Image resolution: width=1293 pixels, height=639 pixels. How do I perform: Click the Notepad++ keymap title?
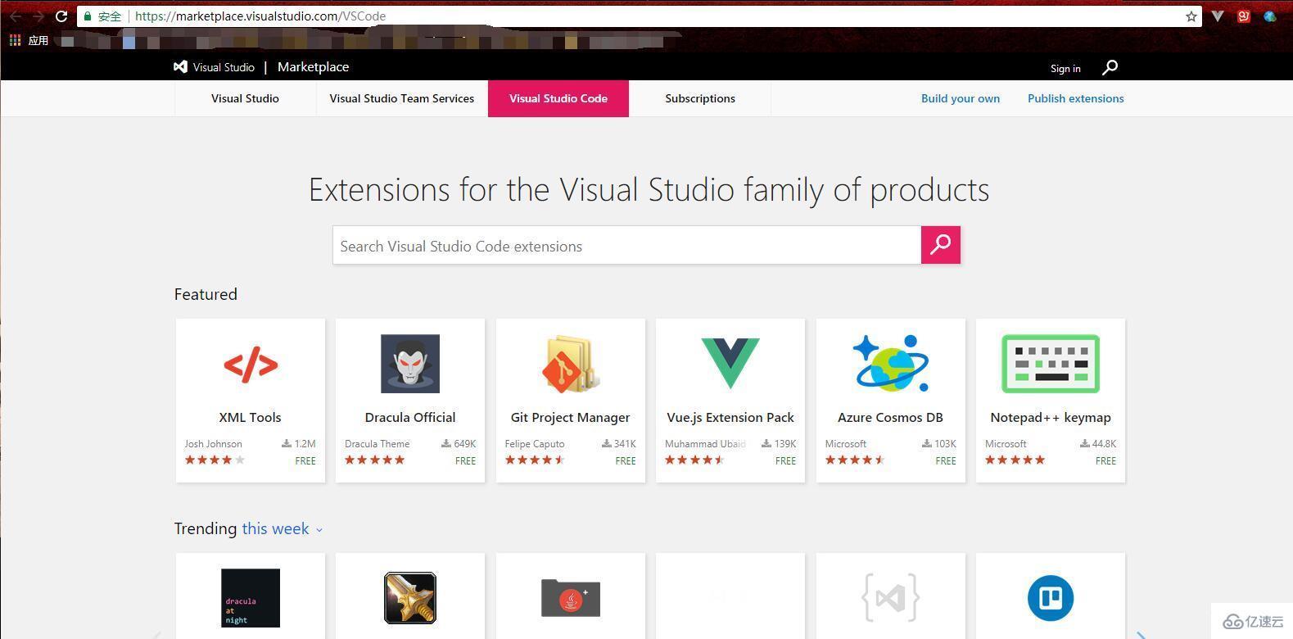pyautogui.click(x=1051, y=418)
